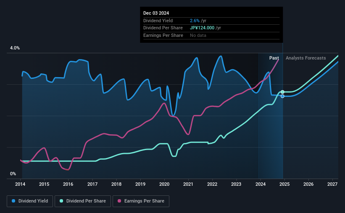Click the 2014 x-axis label

coord(20,184)
